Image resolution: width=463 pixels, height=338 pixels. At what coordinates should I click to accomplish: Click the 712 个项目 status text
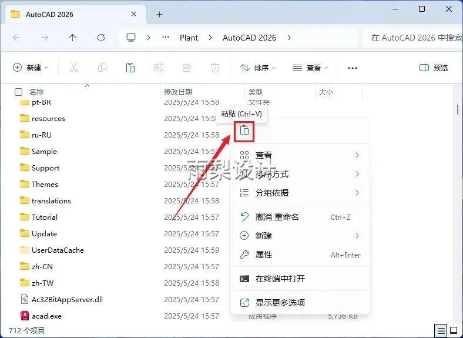click(x=26, y=330)
